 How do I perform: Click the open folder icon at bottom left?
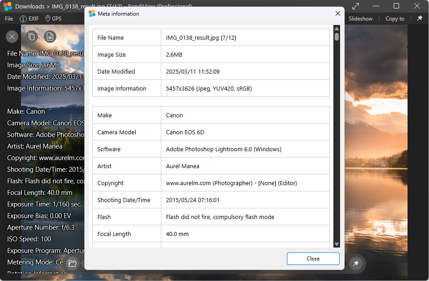tap(72, 263)
